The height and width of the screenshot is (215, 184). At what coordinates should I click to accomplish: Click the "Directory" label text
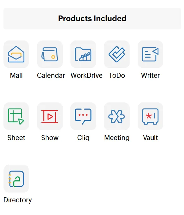pos(18,200)
